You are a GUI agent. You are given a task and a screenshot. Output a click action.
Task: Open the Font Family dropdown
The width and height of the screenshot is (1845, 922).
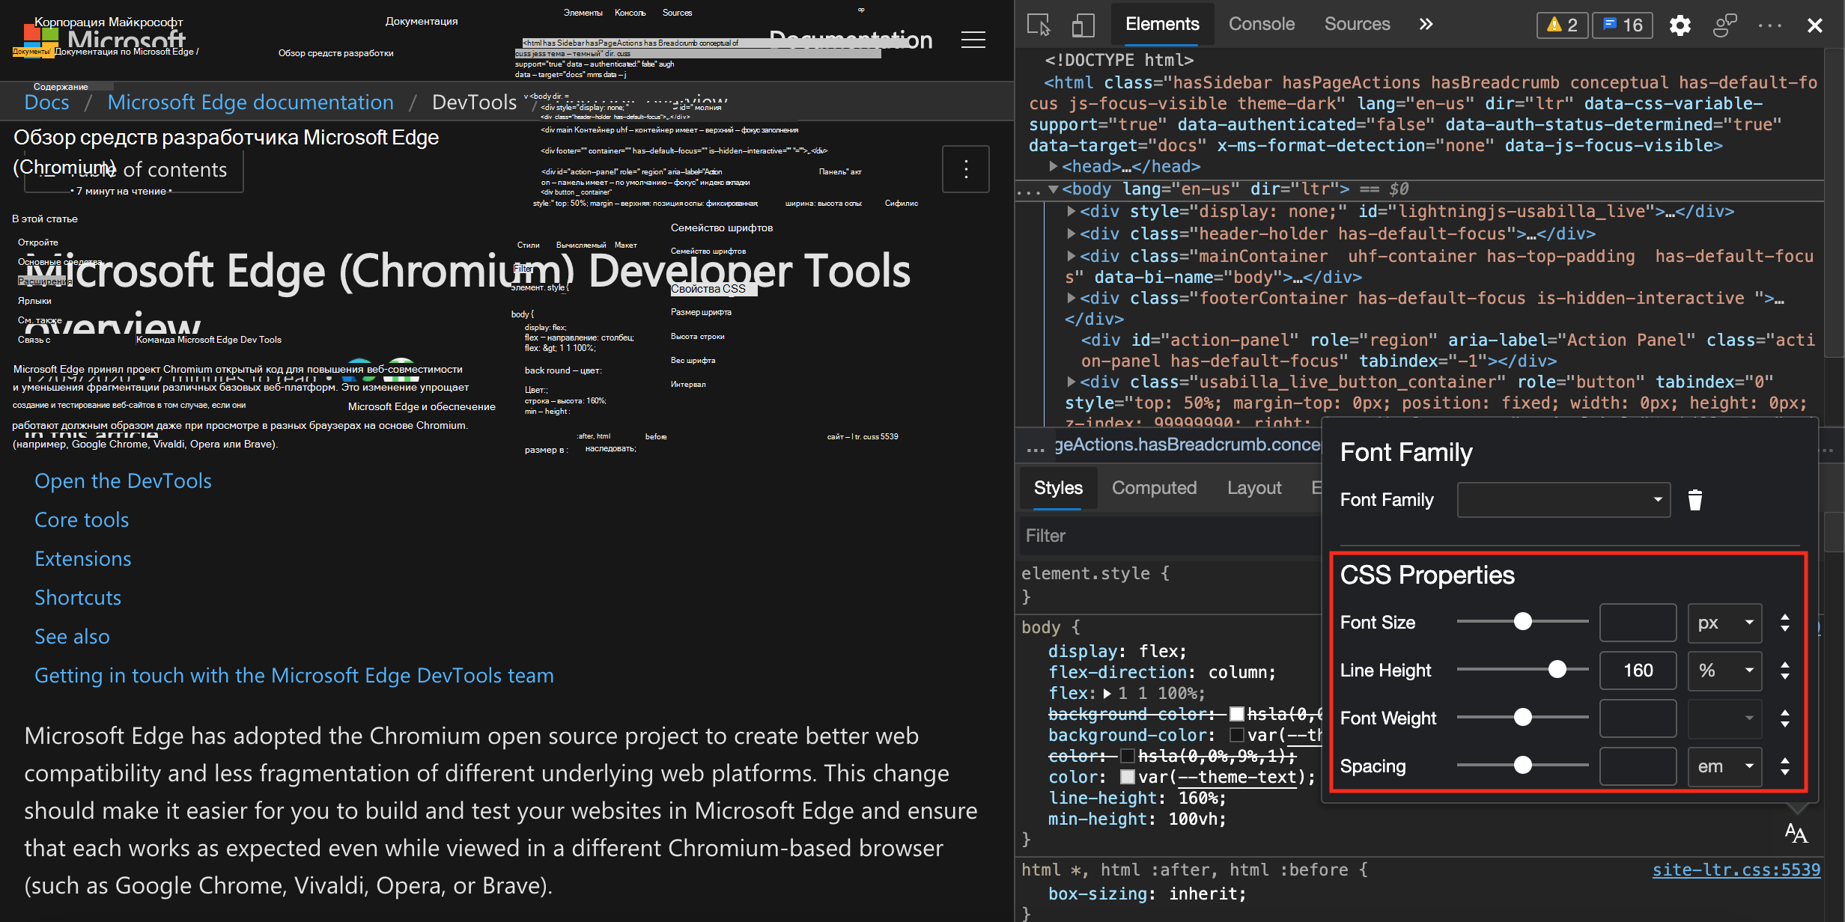pyautogui.click(x=1563, y=500)
